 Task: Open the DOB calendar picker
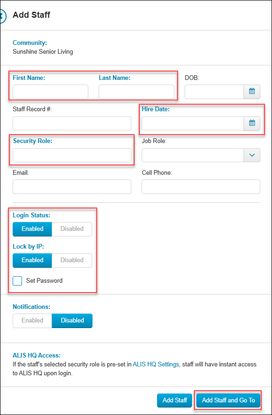(x=251, y=92)
